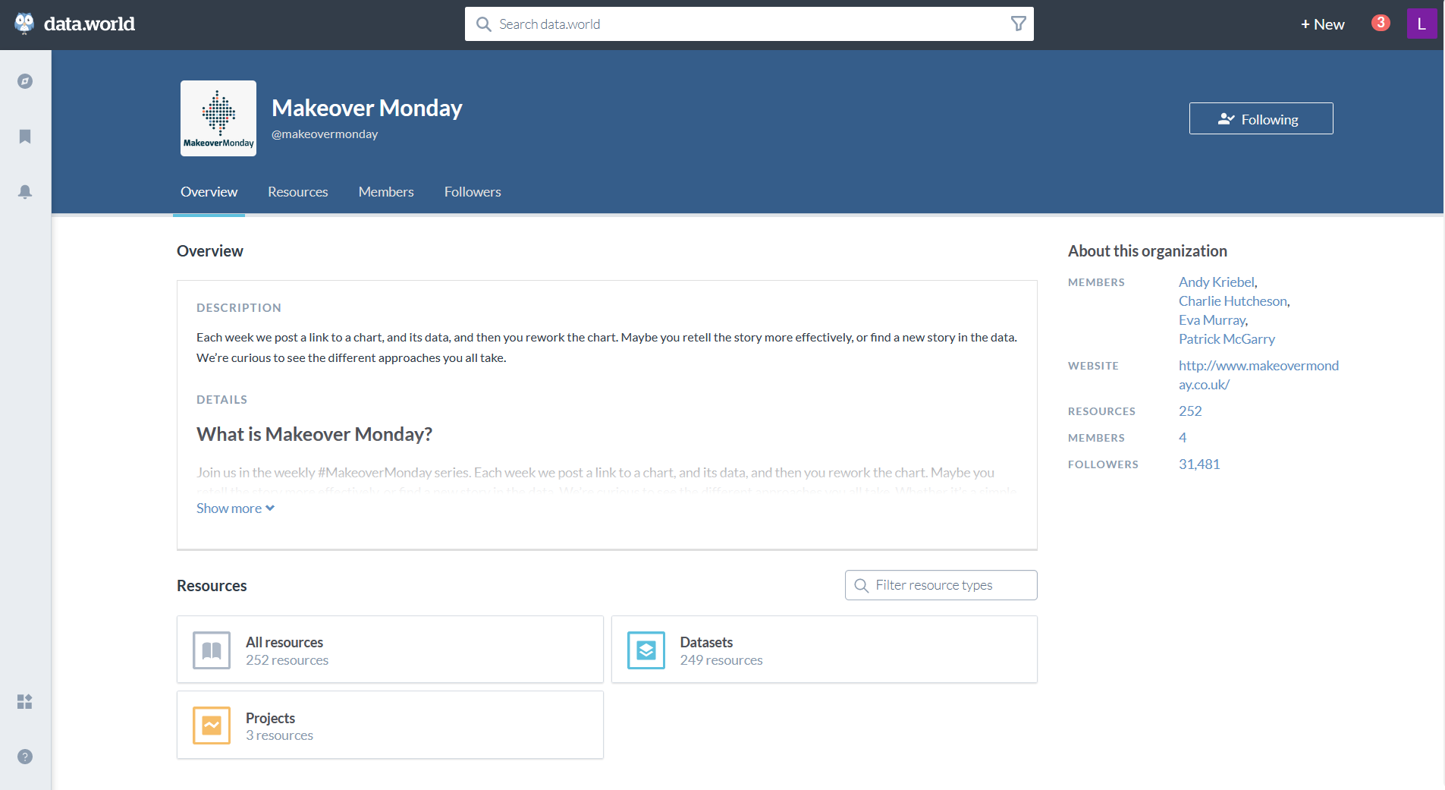
Task: Open the bell notifications icon in sidebar
Action: click(x=25, y=192)
